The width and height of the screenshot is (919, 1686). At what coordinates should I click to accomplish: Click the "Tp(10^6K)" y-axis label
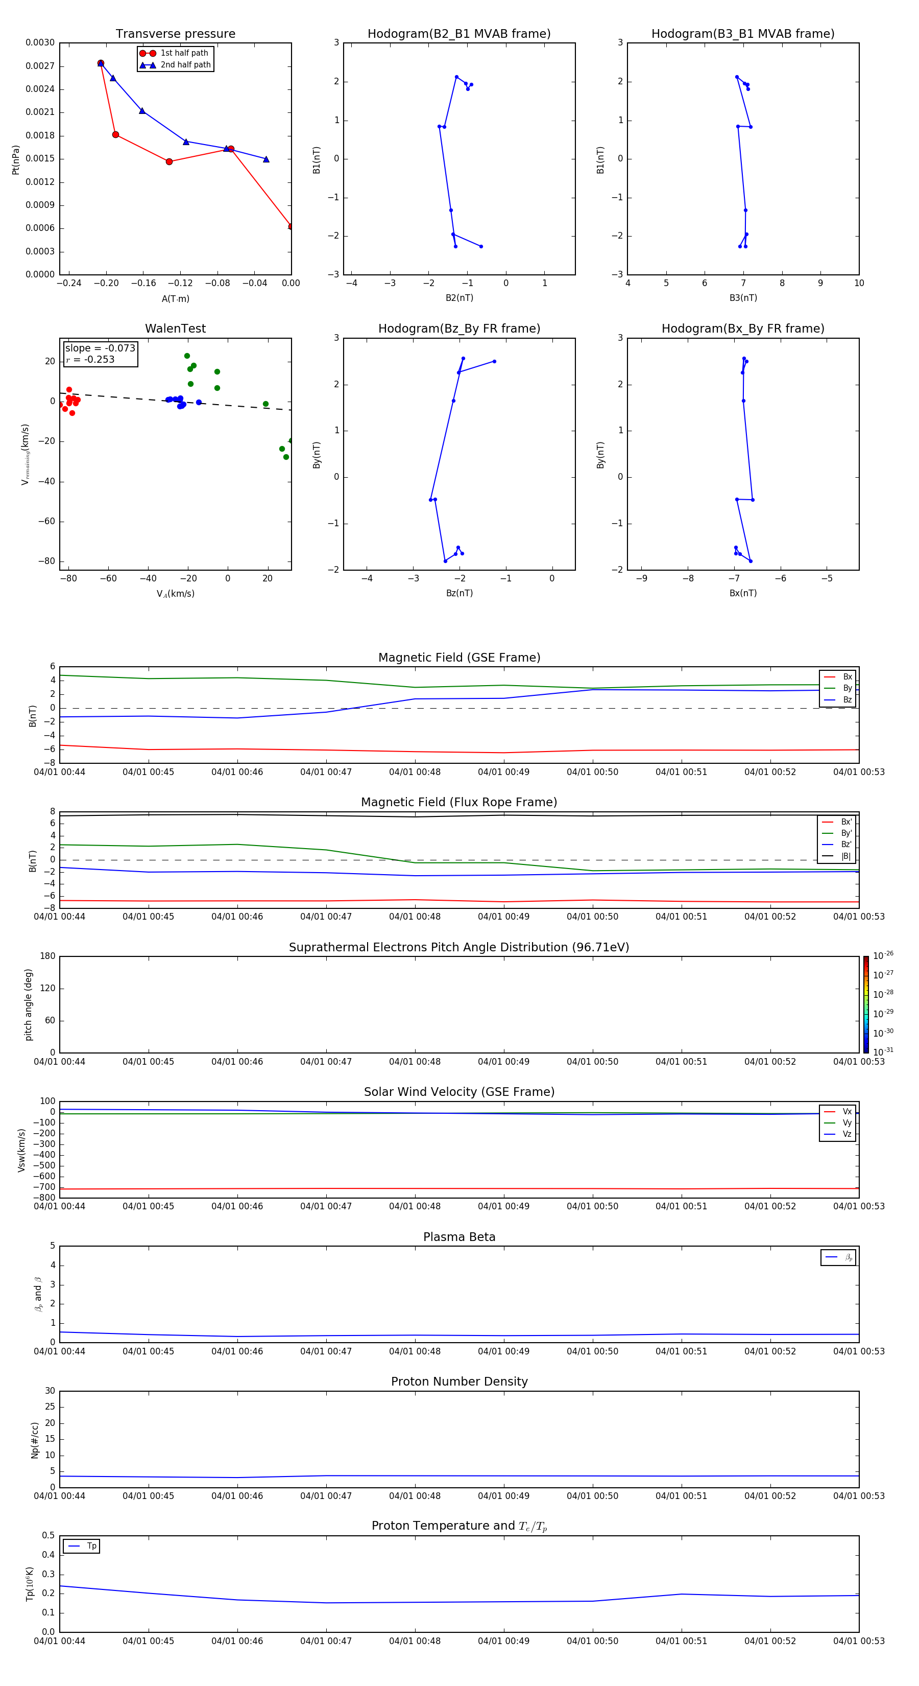point(30,1584)
